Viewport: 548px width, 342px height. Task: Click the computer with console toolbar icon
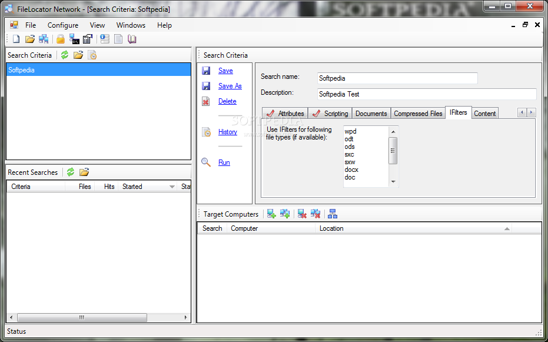coord(74,39)
